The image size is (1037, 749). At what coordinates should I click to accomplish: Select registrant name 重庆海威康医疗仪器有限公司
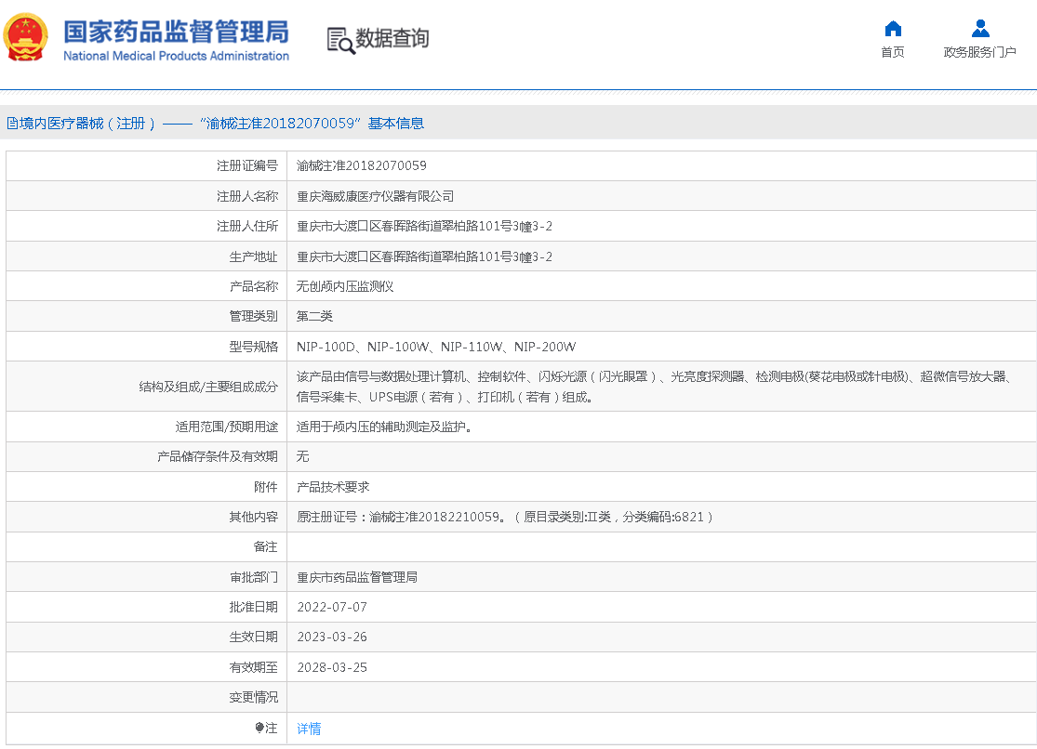376,196
